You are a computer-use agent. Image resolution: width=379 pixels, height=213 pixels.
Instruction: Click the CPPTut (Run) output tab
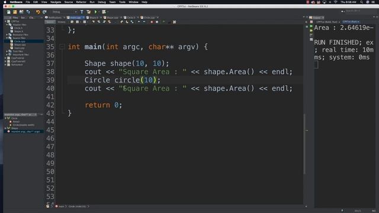pyautogui.click(x=351, y=22)
